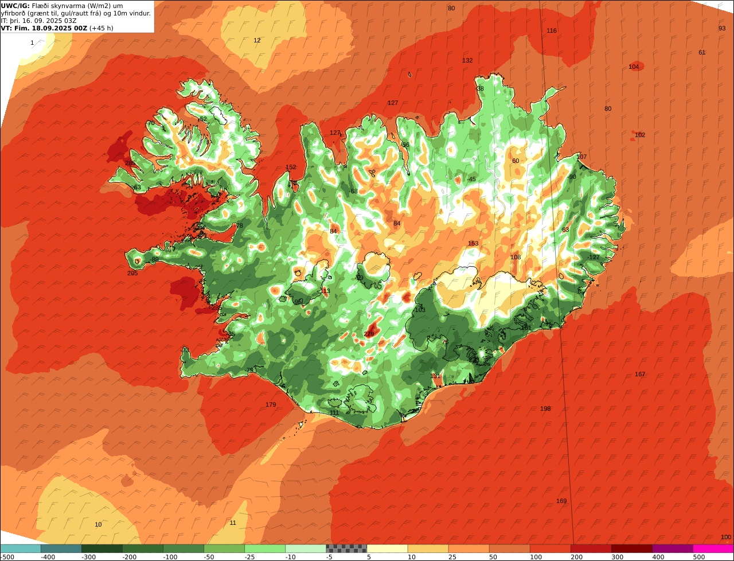This screenshot has height=561, width=734.
Task: Click the legend tick label -200
Action: (130, 557)
